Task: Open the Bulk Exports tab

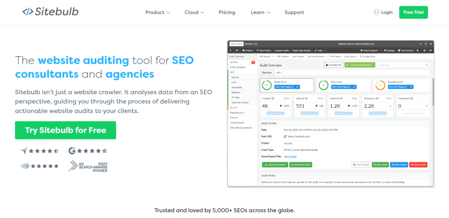Action: (x=350, y=56)
